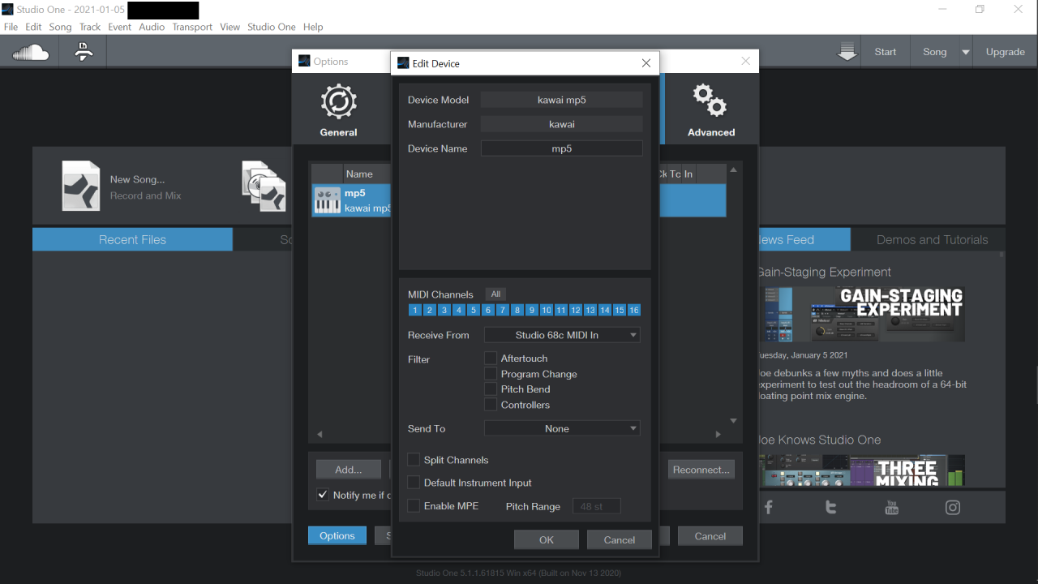This screenshot has height=584, width=1038.
Task: Click the Device Name input field
Action: click(x=562, y=148)
